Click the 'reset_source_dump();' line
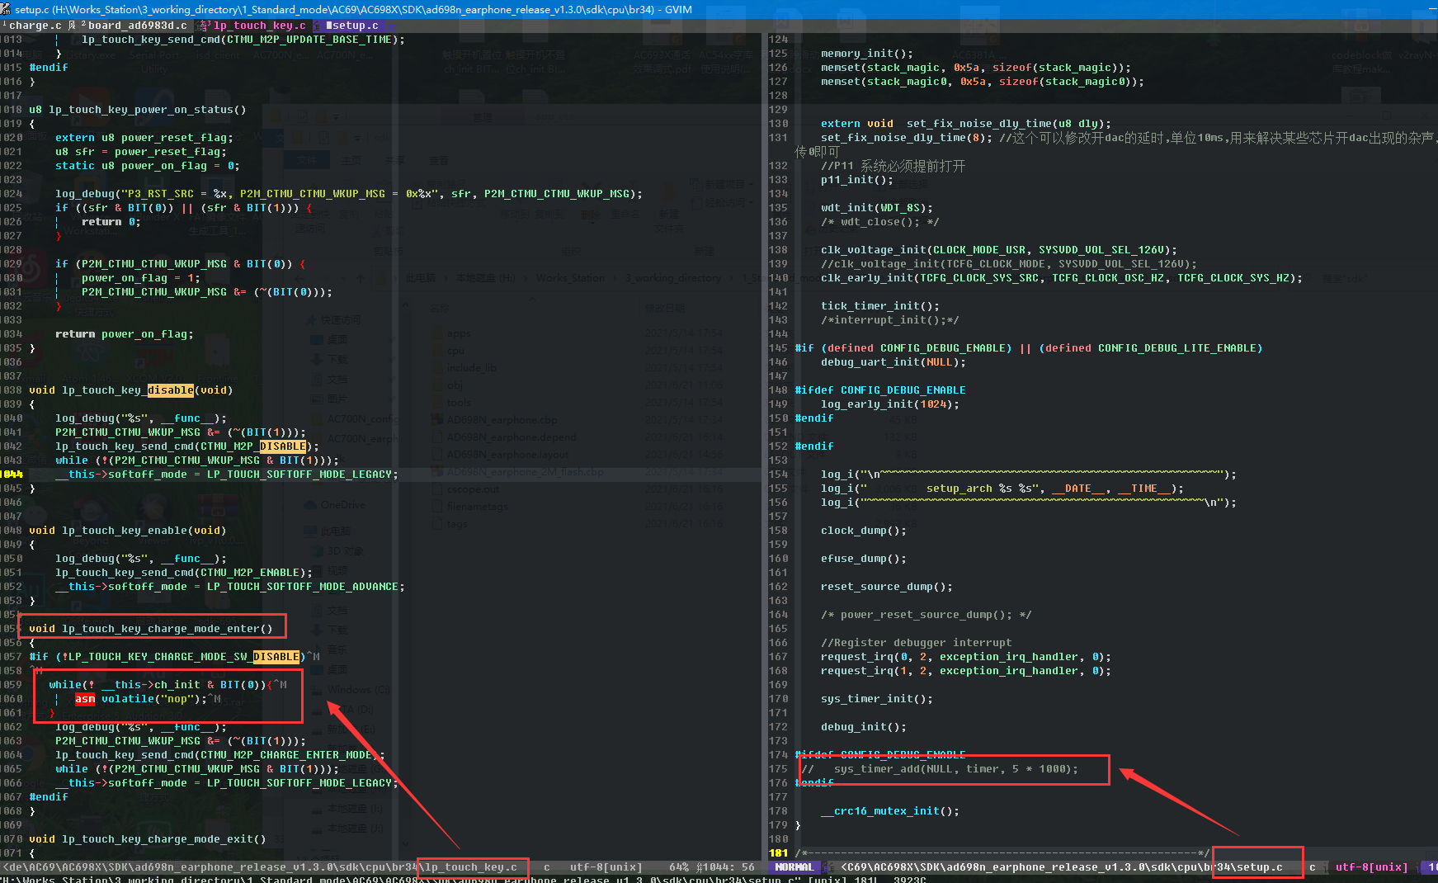This screenshot has width=1438, height=883. coord(887,587)
